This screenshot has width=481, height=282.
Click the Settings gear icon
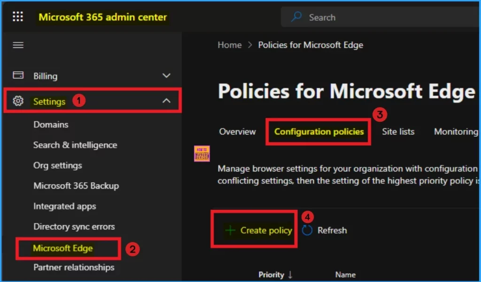(x=18, y=101)
